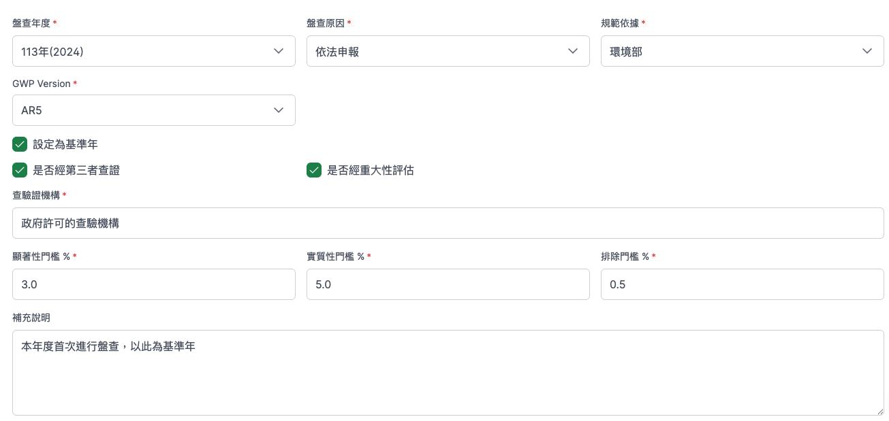Image resolution: width=889 pixels, height=421 pixels.
Task: Expand the 盤查原因 dropdown set to 依法申報
Action: (x=448, y=51)
